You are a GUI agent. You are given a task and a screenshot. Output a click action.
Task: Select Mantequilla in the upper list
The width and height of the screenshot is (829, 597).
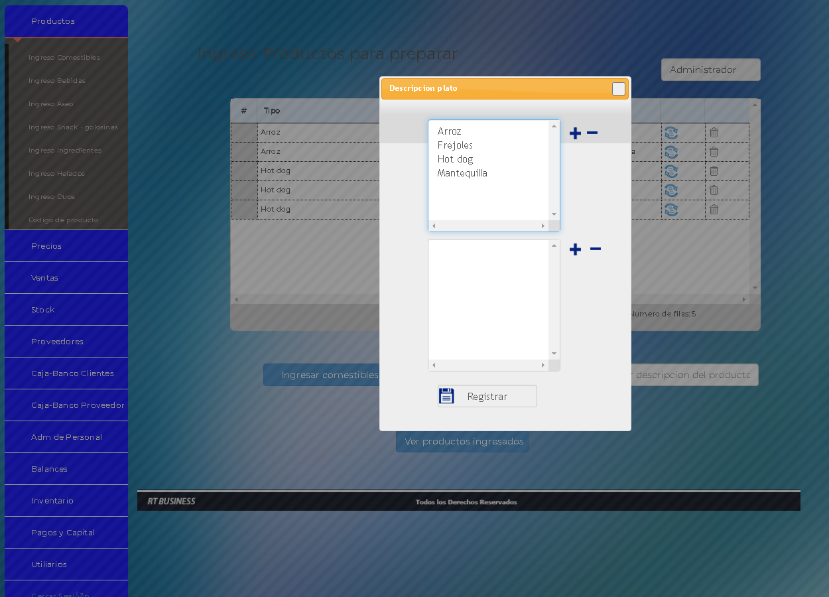(x=462, y=173)
